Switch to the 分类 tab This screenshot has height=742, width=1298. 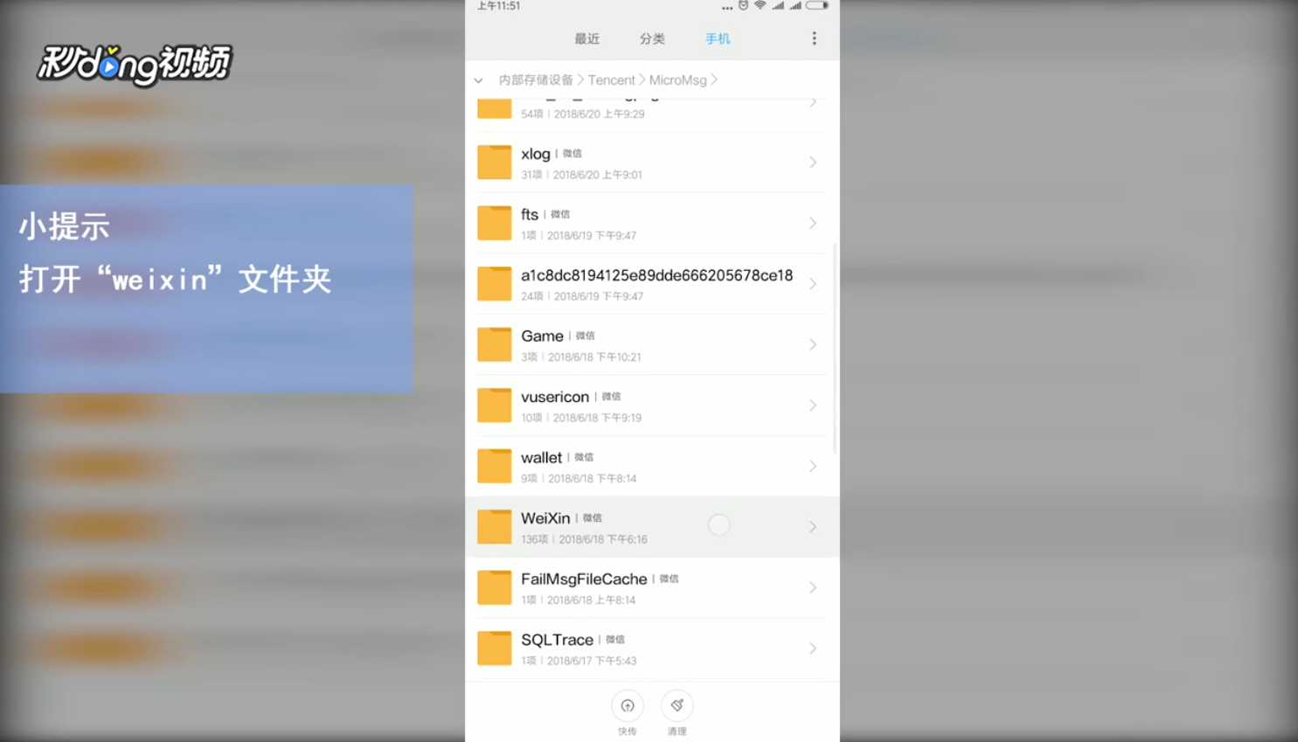click(x=652, y=38)
